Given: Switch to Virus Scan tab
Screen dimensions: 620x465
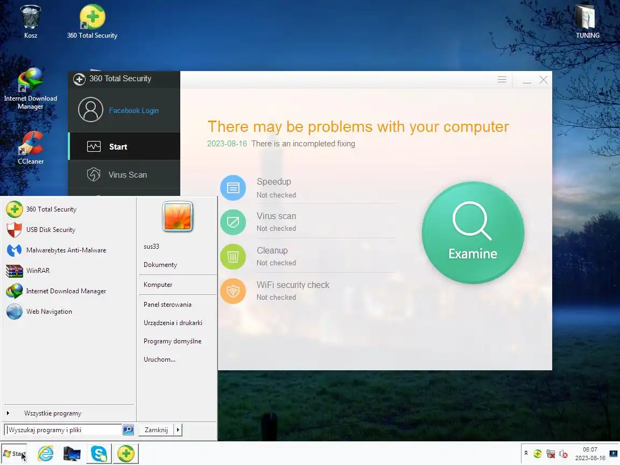Looking at the screenshot, I should click(x=124, y=174).
